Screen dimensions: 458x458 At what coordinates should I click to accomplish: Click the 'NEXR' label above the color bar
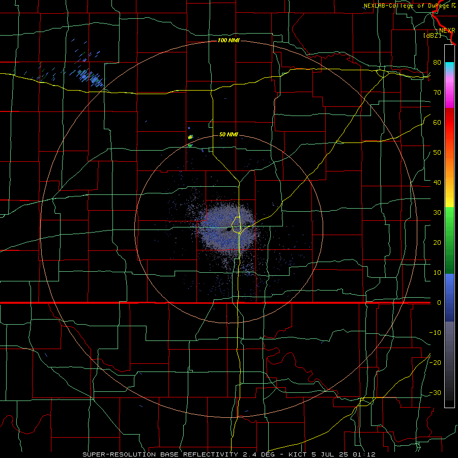pyautogui.click(x=447, y=31)
